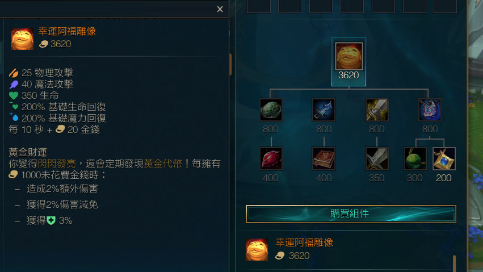Click the 閃閃發亮 highlighted keyword in description

point(57,164)
